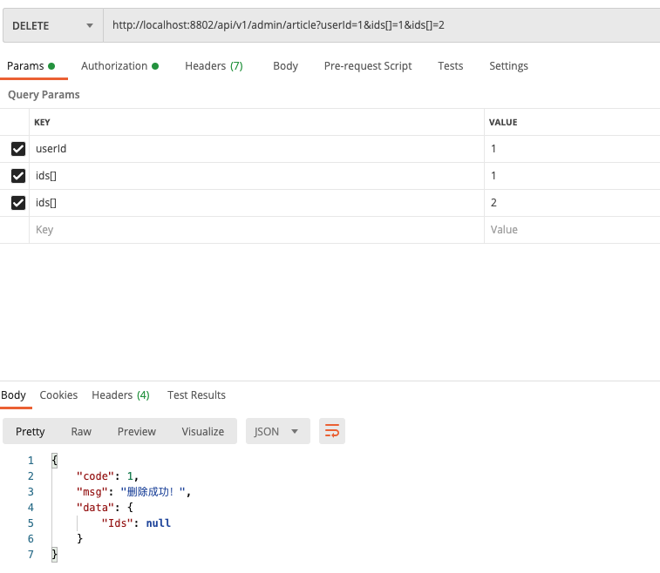Uncheck the first ids[] checkbox with value 1
This screenshot has height=573, width=660.
(18, 176)
